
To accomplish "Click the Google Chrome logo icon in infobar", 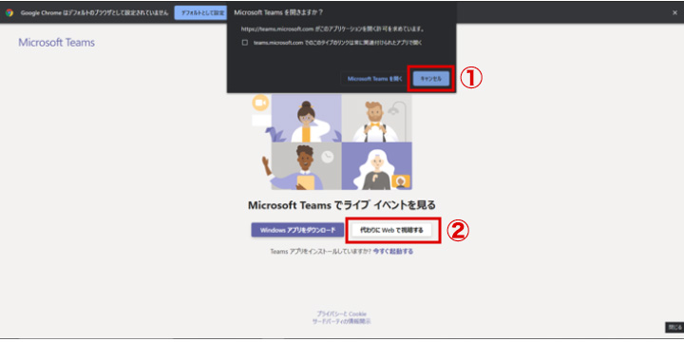I will 9,12.
